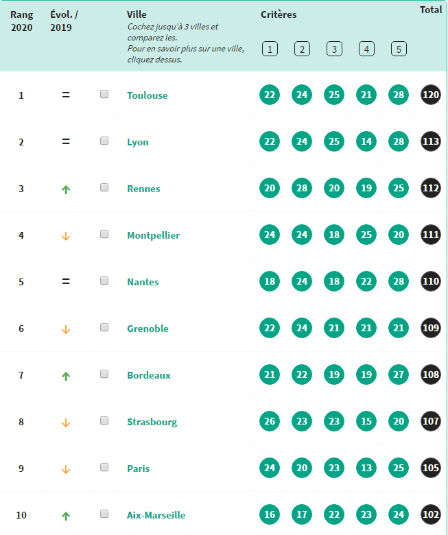Check the Toulouse comparison checkbox
Screen dimensions: 448x535
pyautogui.click(x=104, y=94)
